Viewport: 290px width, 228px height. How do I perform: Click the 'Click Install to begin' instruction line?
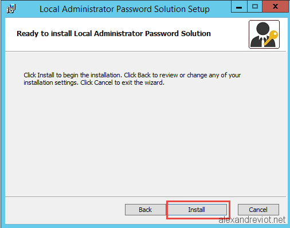point(132,75)
